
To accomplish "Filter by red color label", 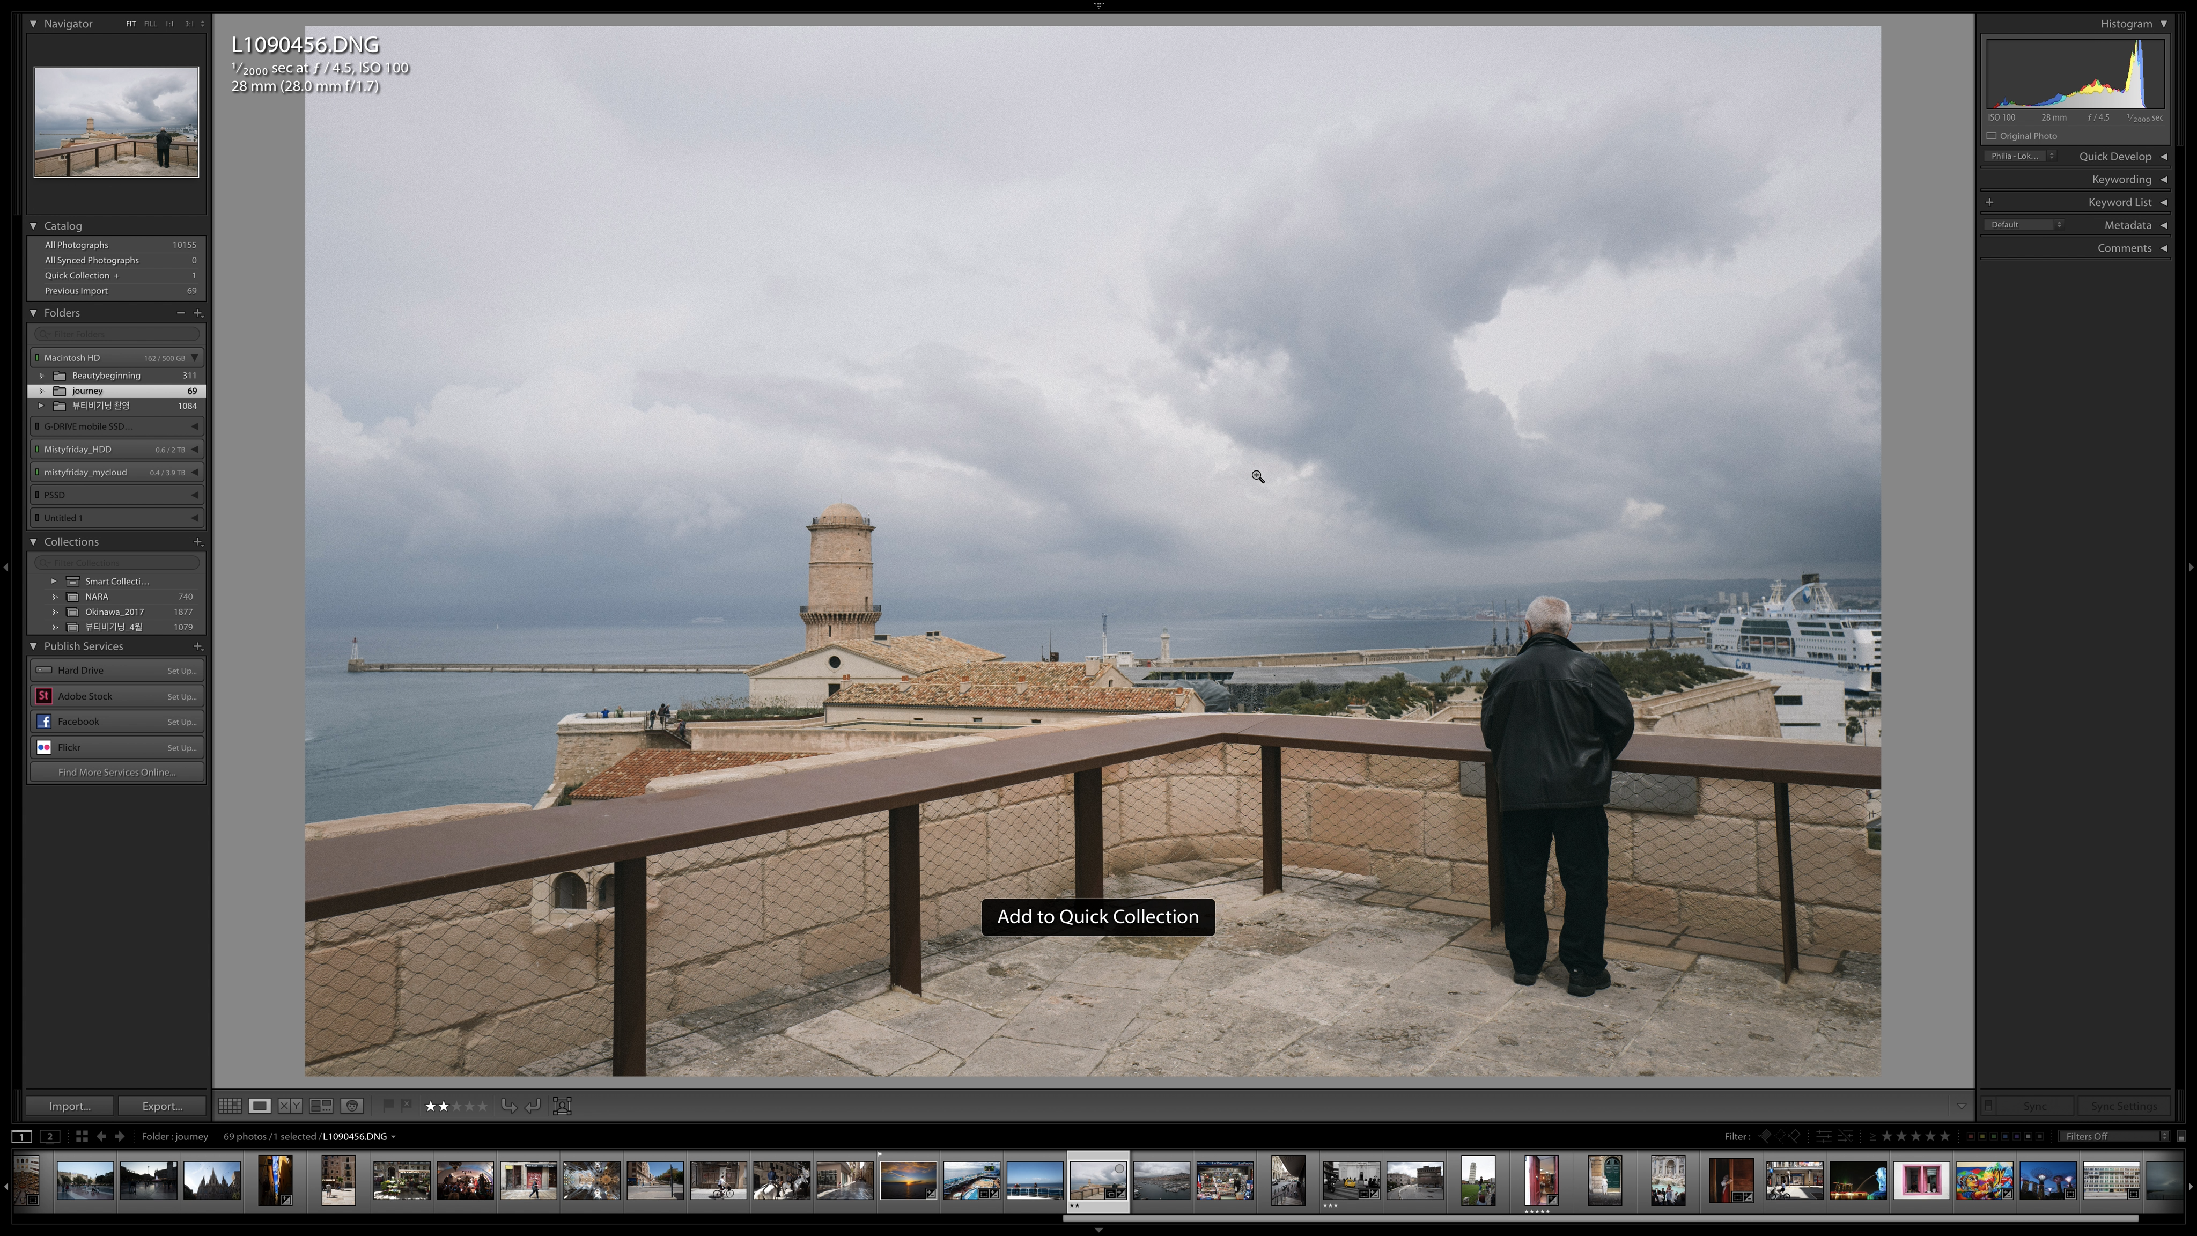I will [1970, 1136].
